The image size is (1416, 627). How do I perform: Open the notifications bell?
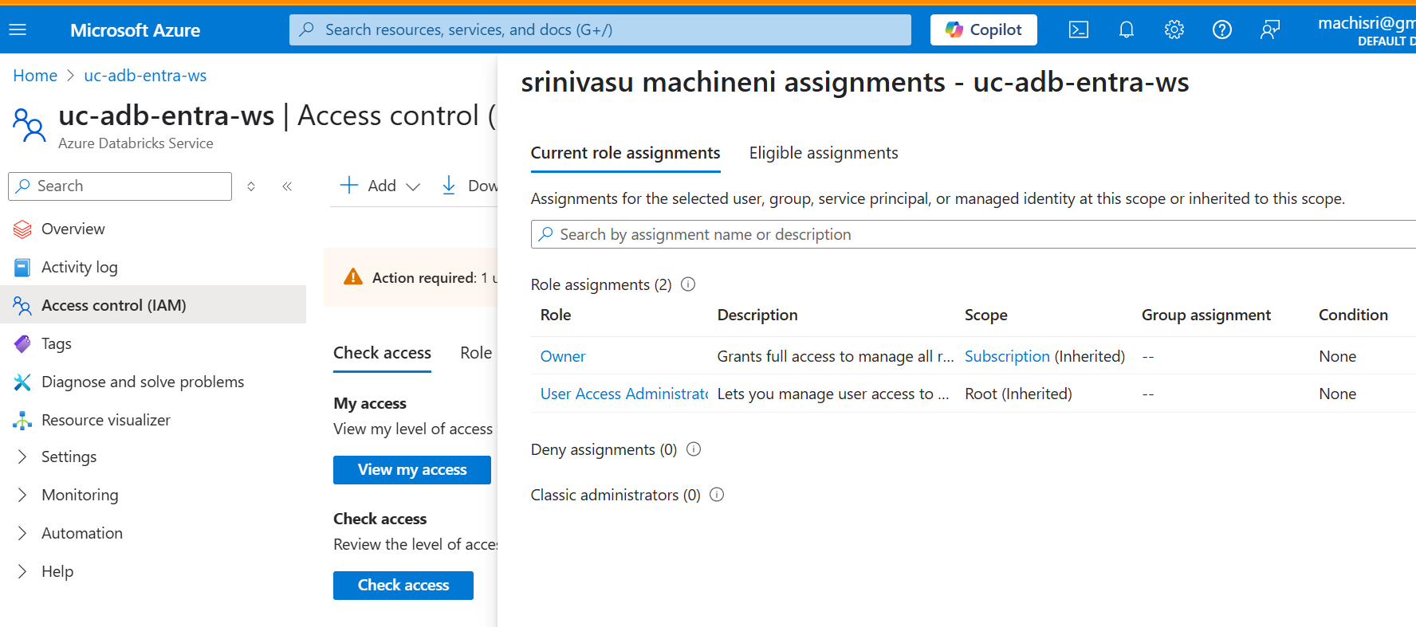[1126, 29]
